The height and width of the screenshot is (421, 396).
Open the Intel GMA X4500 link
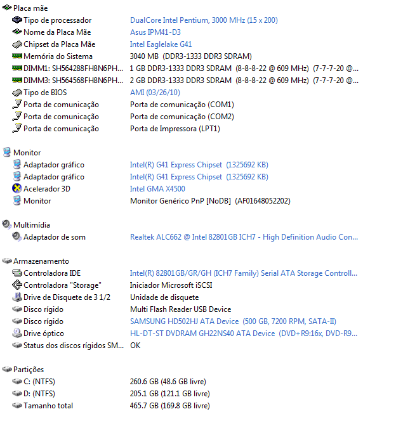click(157, 189)
